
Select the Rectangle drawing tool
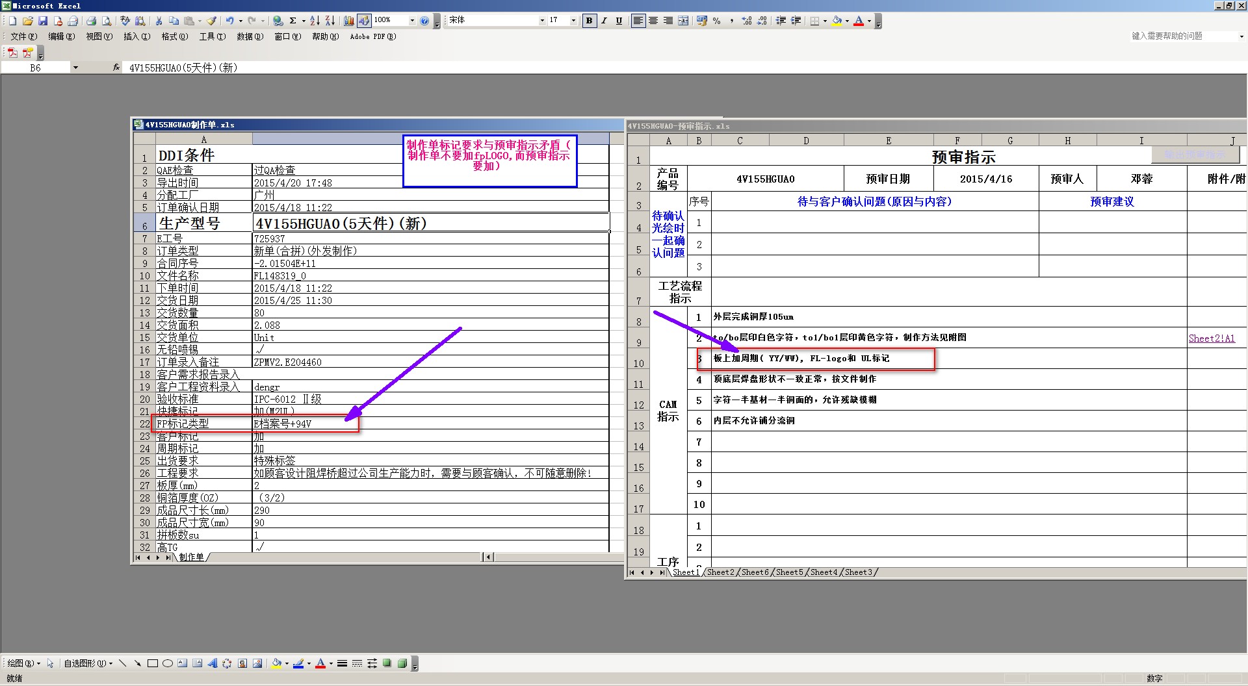[153, 663]
